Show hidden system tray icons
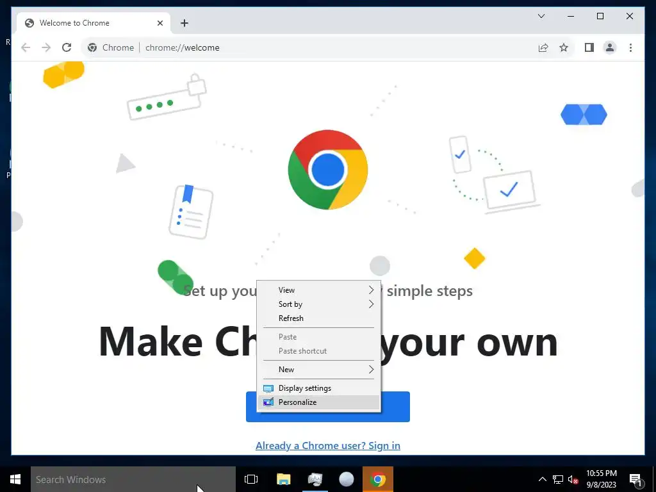Viewport: 656px width, 492px height. (x=542, y=479)
